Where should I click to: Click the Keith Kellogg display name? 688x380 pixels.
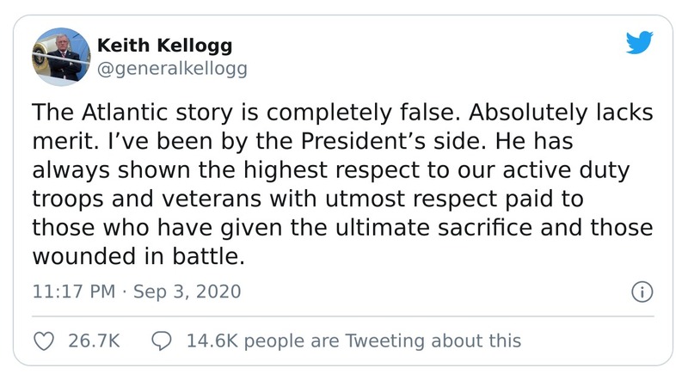point(165,45)
